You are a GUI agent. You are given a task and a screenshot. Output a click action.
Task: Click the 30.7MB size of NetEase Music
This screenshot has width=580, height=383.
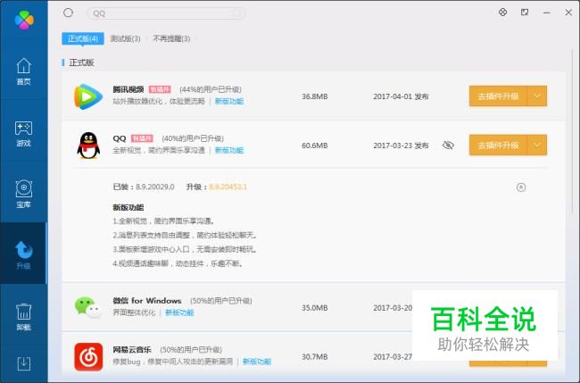(x=315, y=357)
